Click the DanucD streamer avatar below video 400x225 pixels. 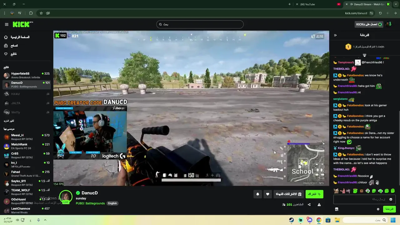[66, 197]
